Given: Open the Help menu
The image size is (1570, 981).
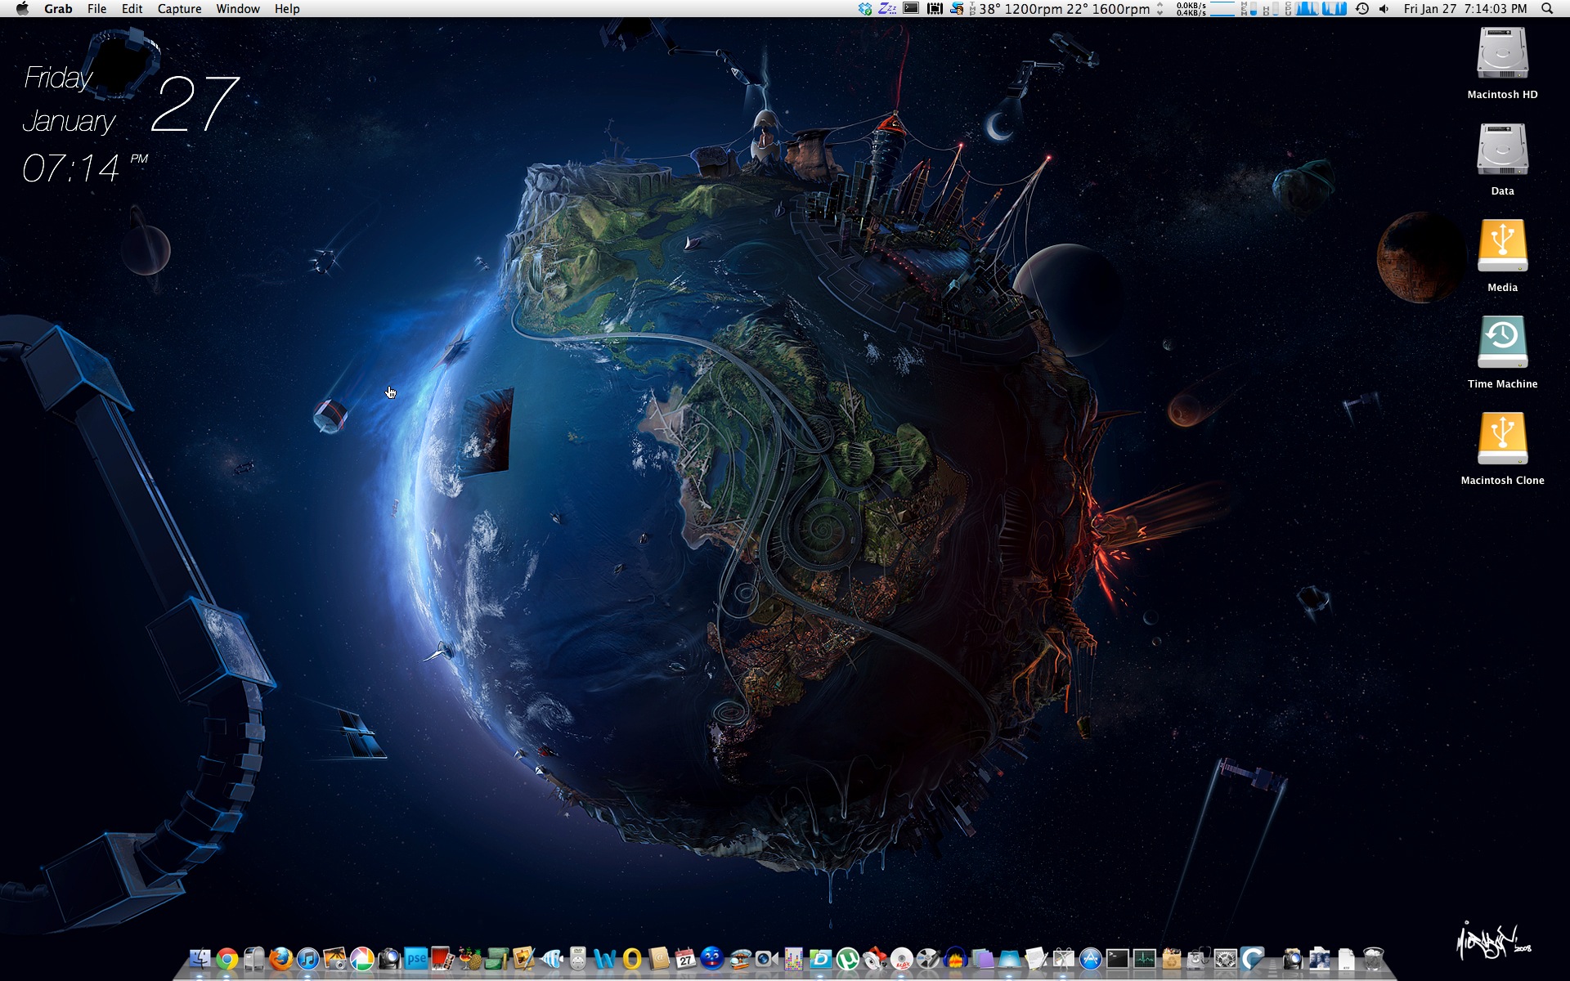Looking at the screenshot, I should (x=287, y=9).
